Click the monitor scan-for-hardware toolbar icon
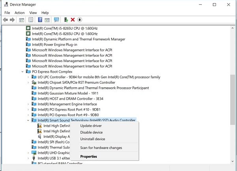Image resolution: width=237 pixels, height=171 pixels. click(56, 20)
